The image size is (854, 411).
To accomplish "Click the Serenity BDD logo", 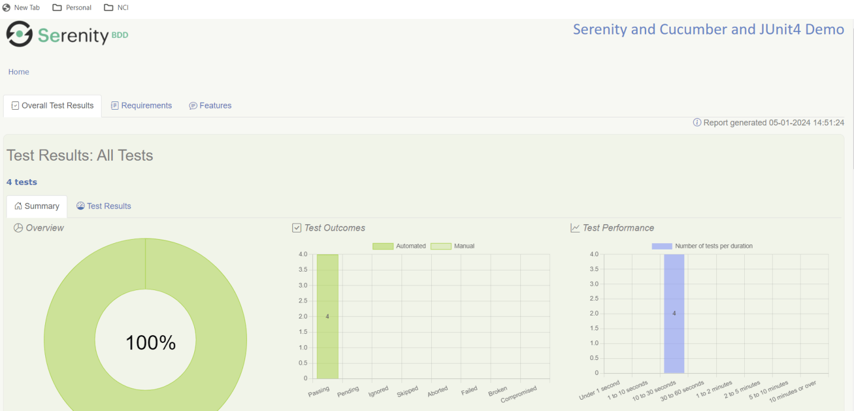I will (67, 34).
